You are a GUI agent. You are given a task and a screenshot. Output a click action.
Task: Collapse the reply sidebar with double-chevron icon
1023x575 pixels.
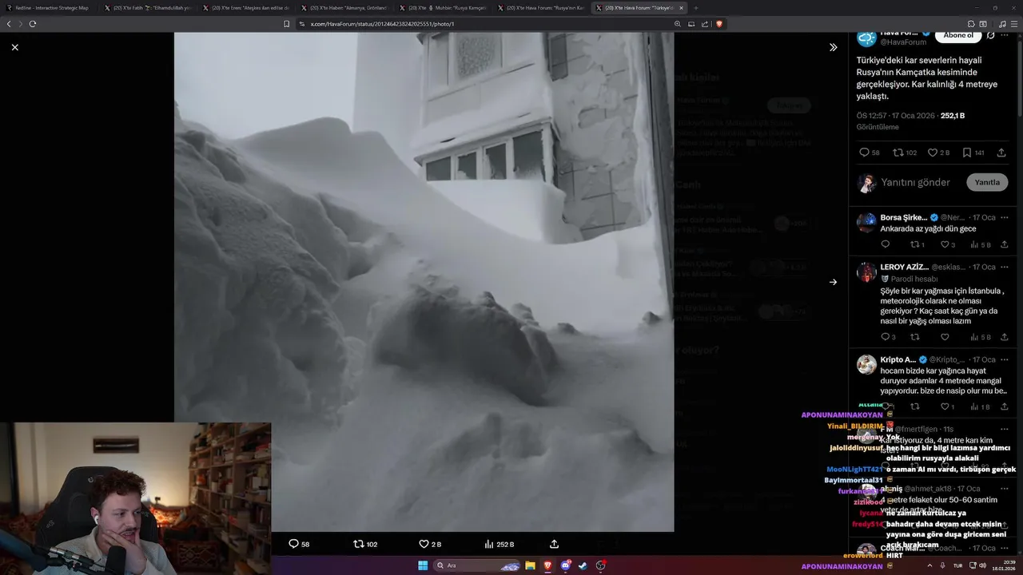point(833,47)
